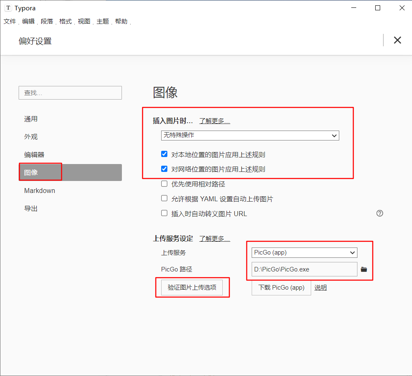
Task: Click the Typora app icon in title bar
Action: [x=8, y=8]
